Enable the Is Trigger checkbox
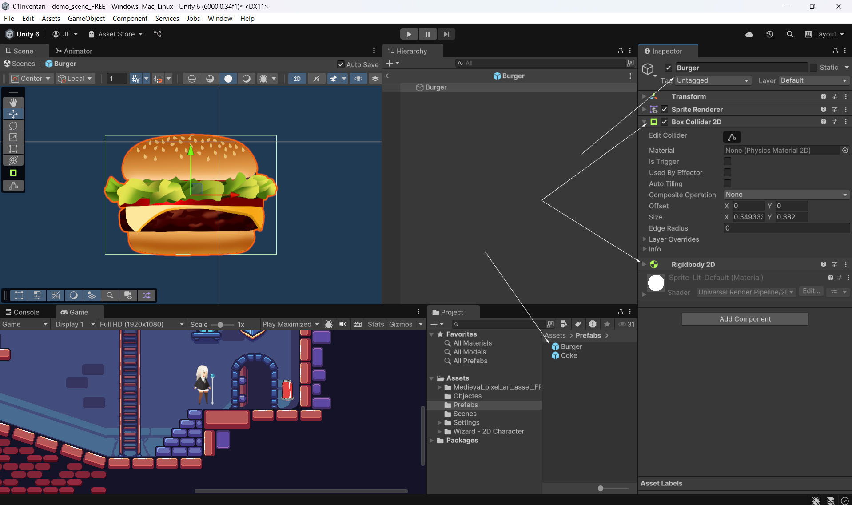The image size is (852, 505). (727, 162)
